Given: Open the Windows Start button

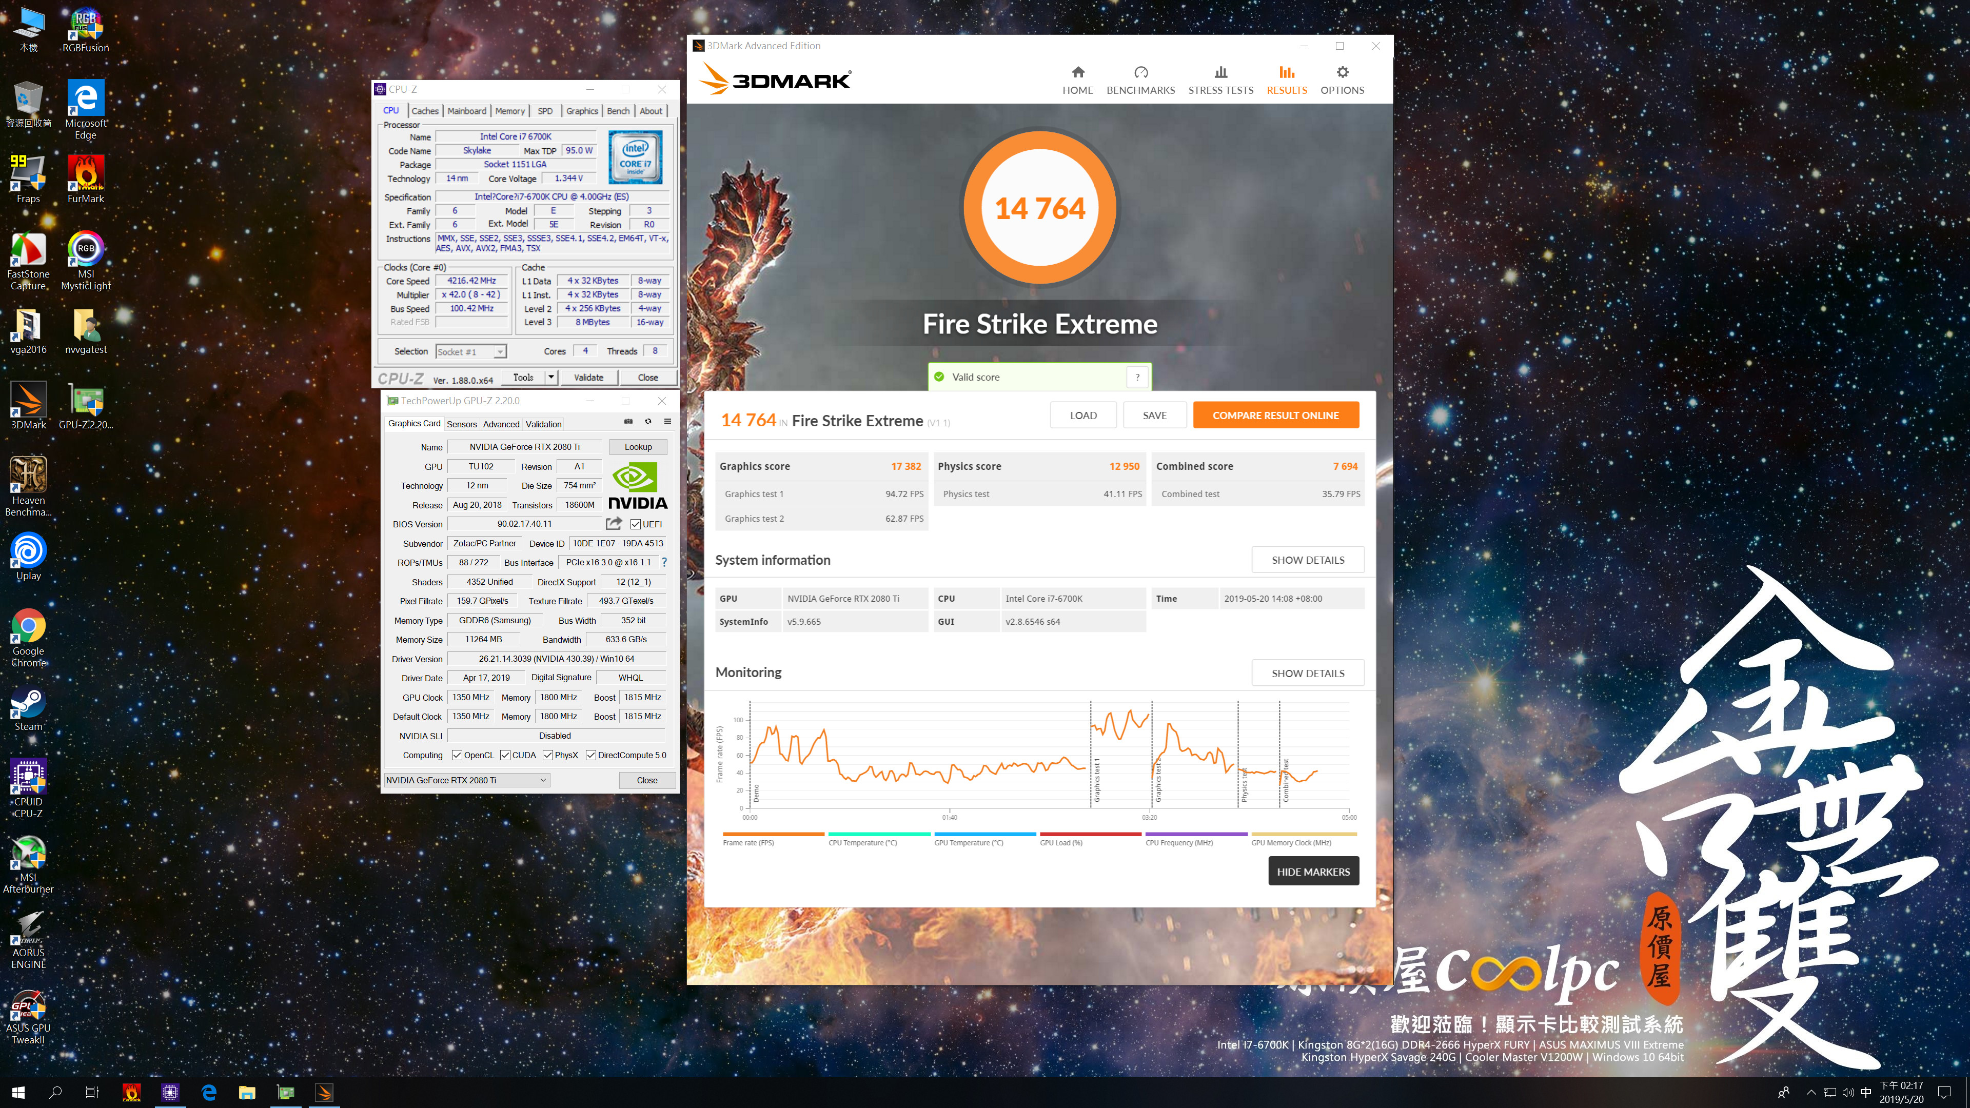Looking at the screenshot, I should tap(18, 1093).
